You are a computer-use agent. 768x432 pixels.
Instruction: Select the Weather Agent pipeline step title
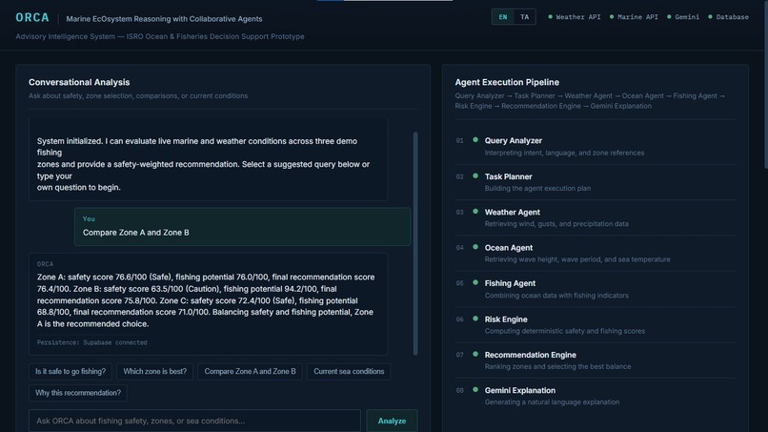click(x=513, y=213)
